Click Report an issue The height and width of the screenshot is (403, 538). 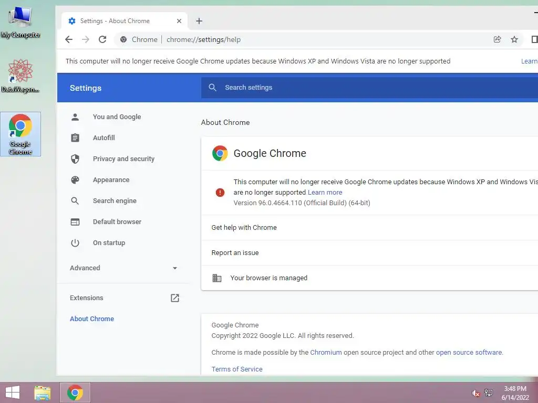pos(369,253)
